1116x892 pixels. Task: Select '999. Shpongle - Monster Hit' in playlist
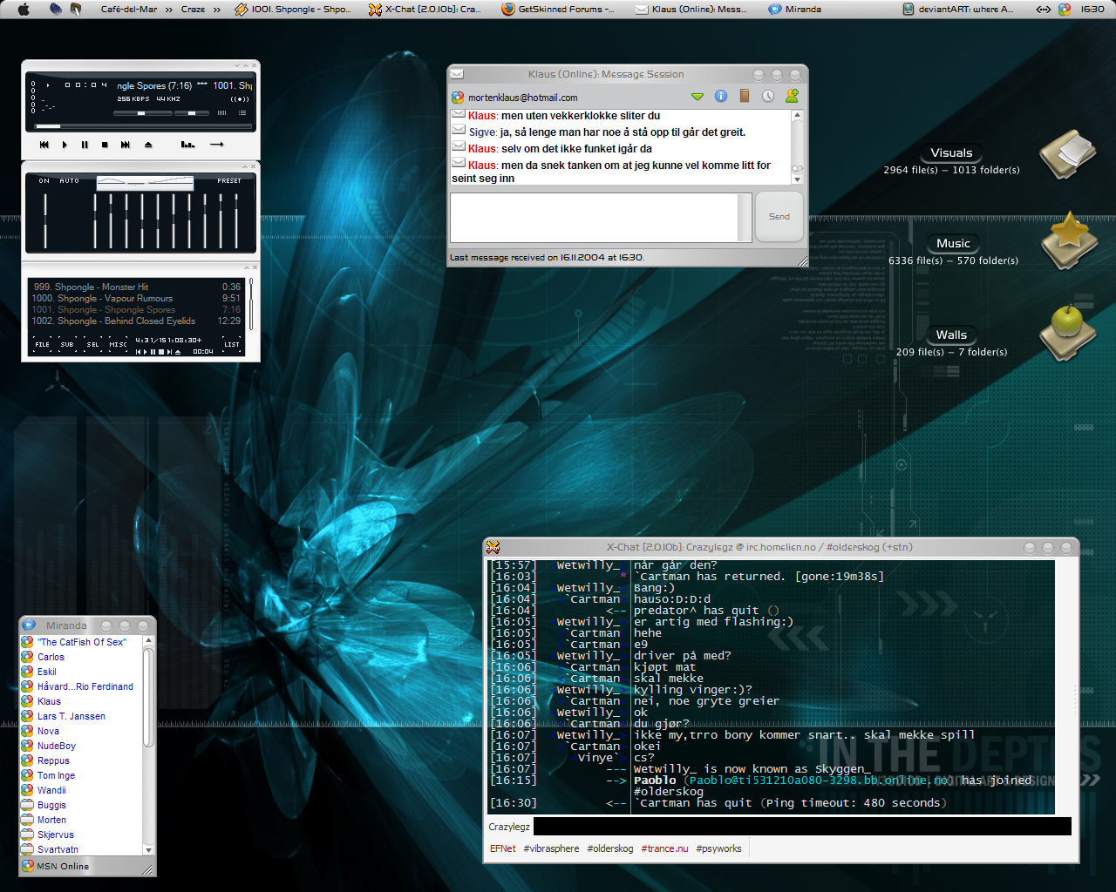(x=137, y=287)
